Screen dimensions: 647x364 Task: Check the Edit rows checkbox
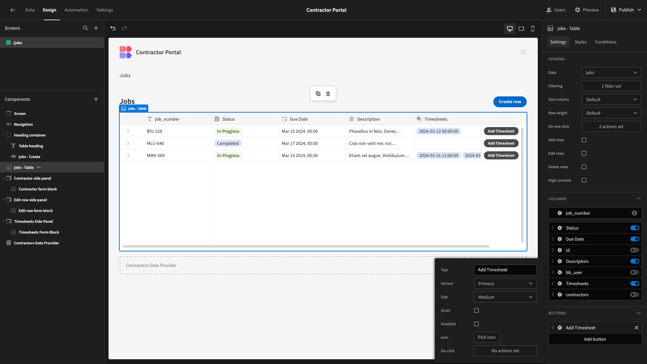coord(584,154)
